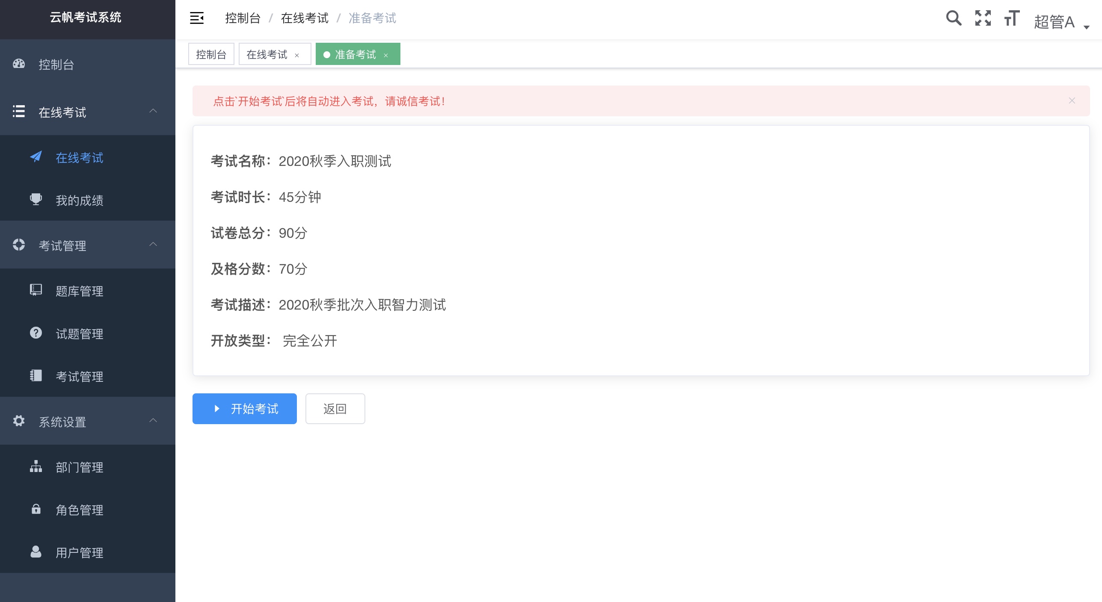Switch to the 在线考试 tab
The width and height of the screenshot is (1102, 602).
267,54
